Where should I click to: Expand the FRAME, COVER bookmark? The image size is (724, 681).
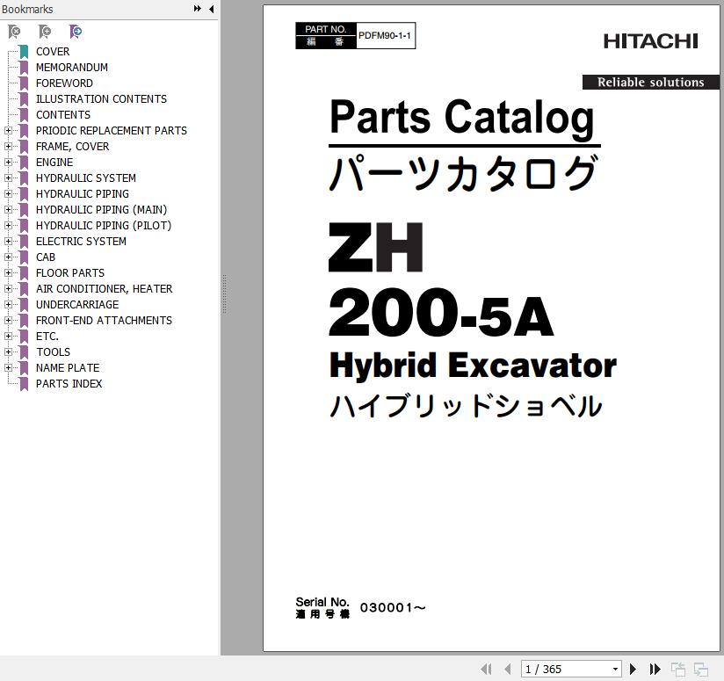coord(8,147)
